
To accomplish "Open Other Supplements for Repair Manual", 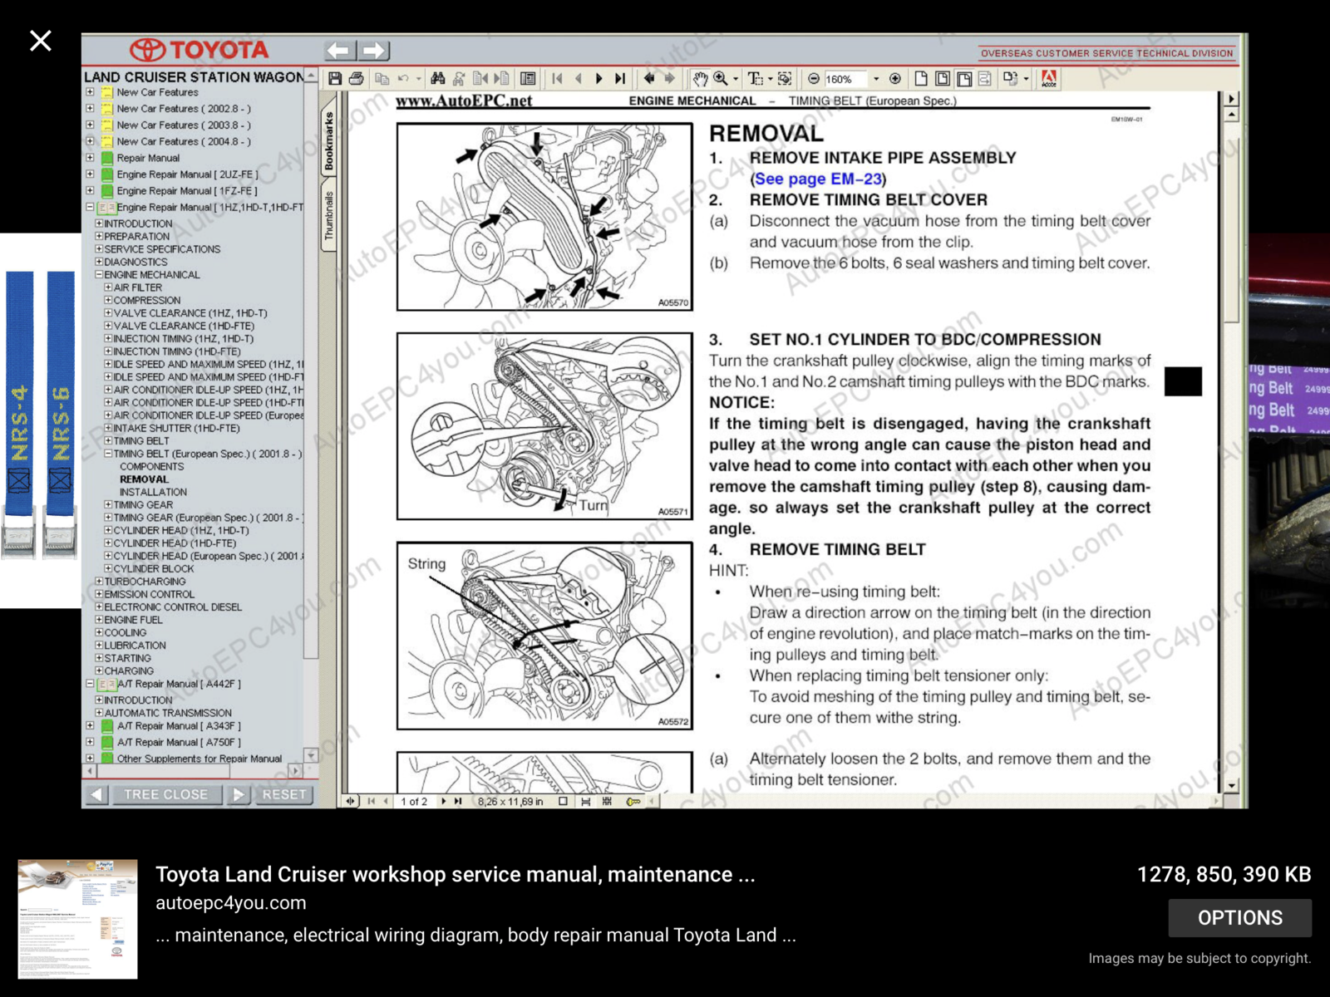I will pos(199,759).
